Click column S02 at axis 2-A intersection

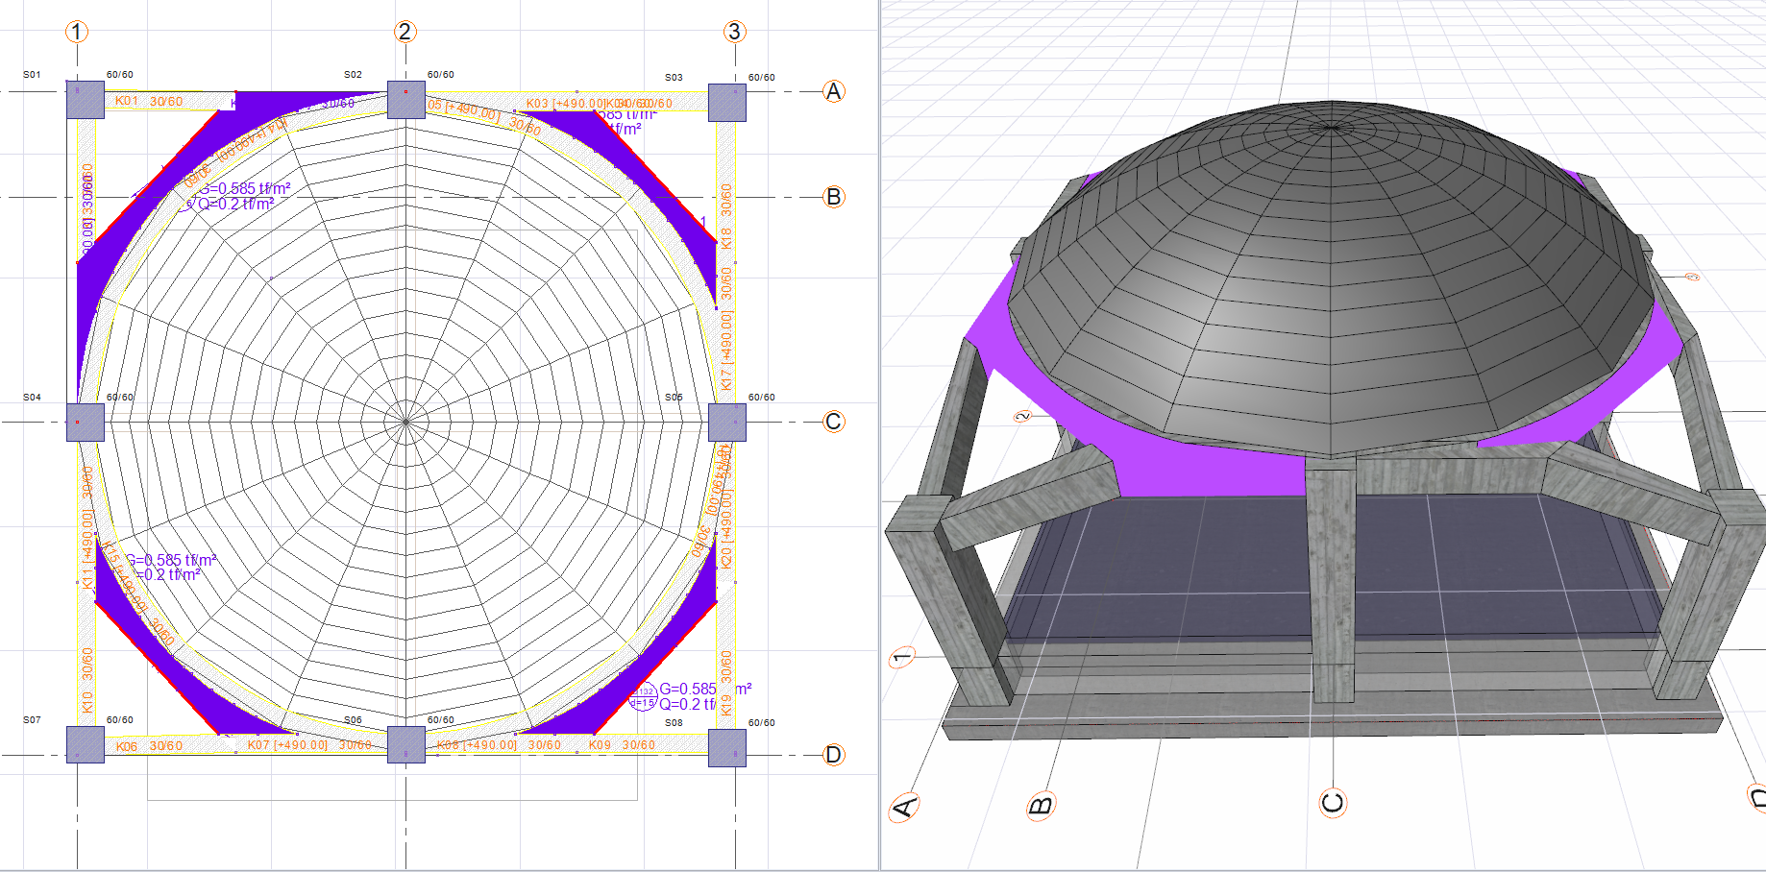[x=406, y=100]
